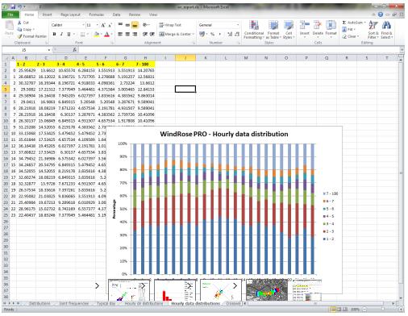This screenshot has height=316, width=408.
Task: Click Increase Decimal icon
Action: [230, 34]
